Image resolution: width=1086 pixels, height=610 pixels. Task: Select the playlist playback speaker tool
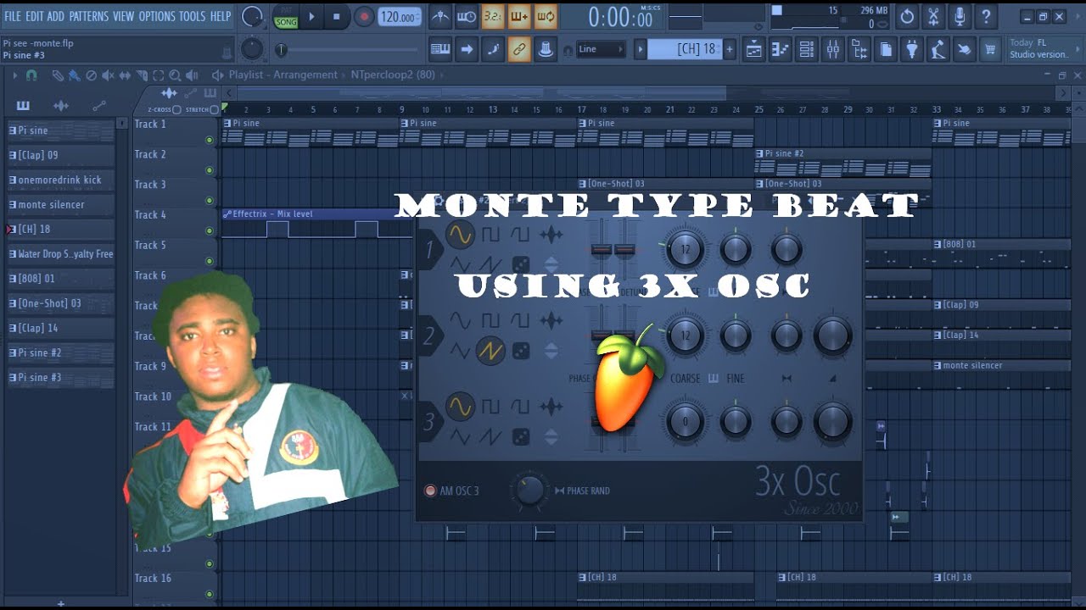(192, 75)
